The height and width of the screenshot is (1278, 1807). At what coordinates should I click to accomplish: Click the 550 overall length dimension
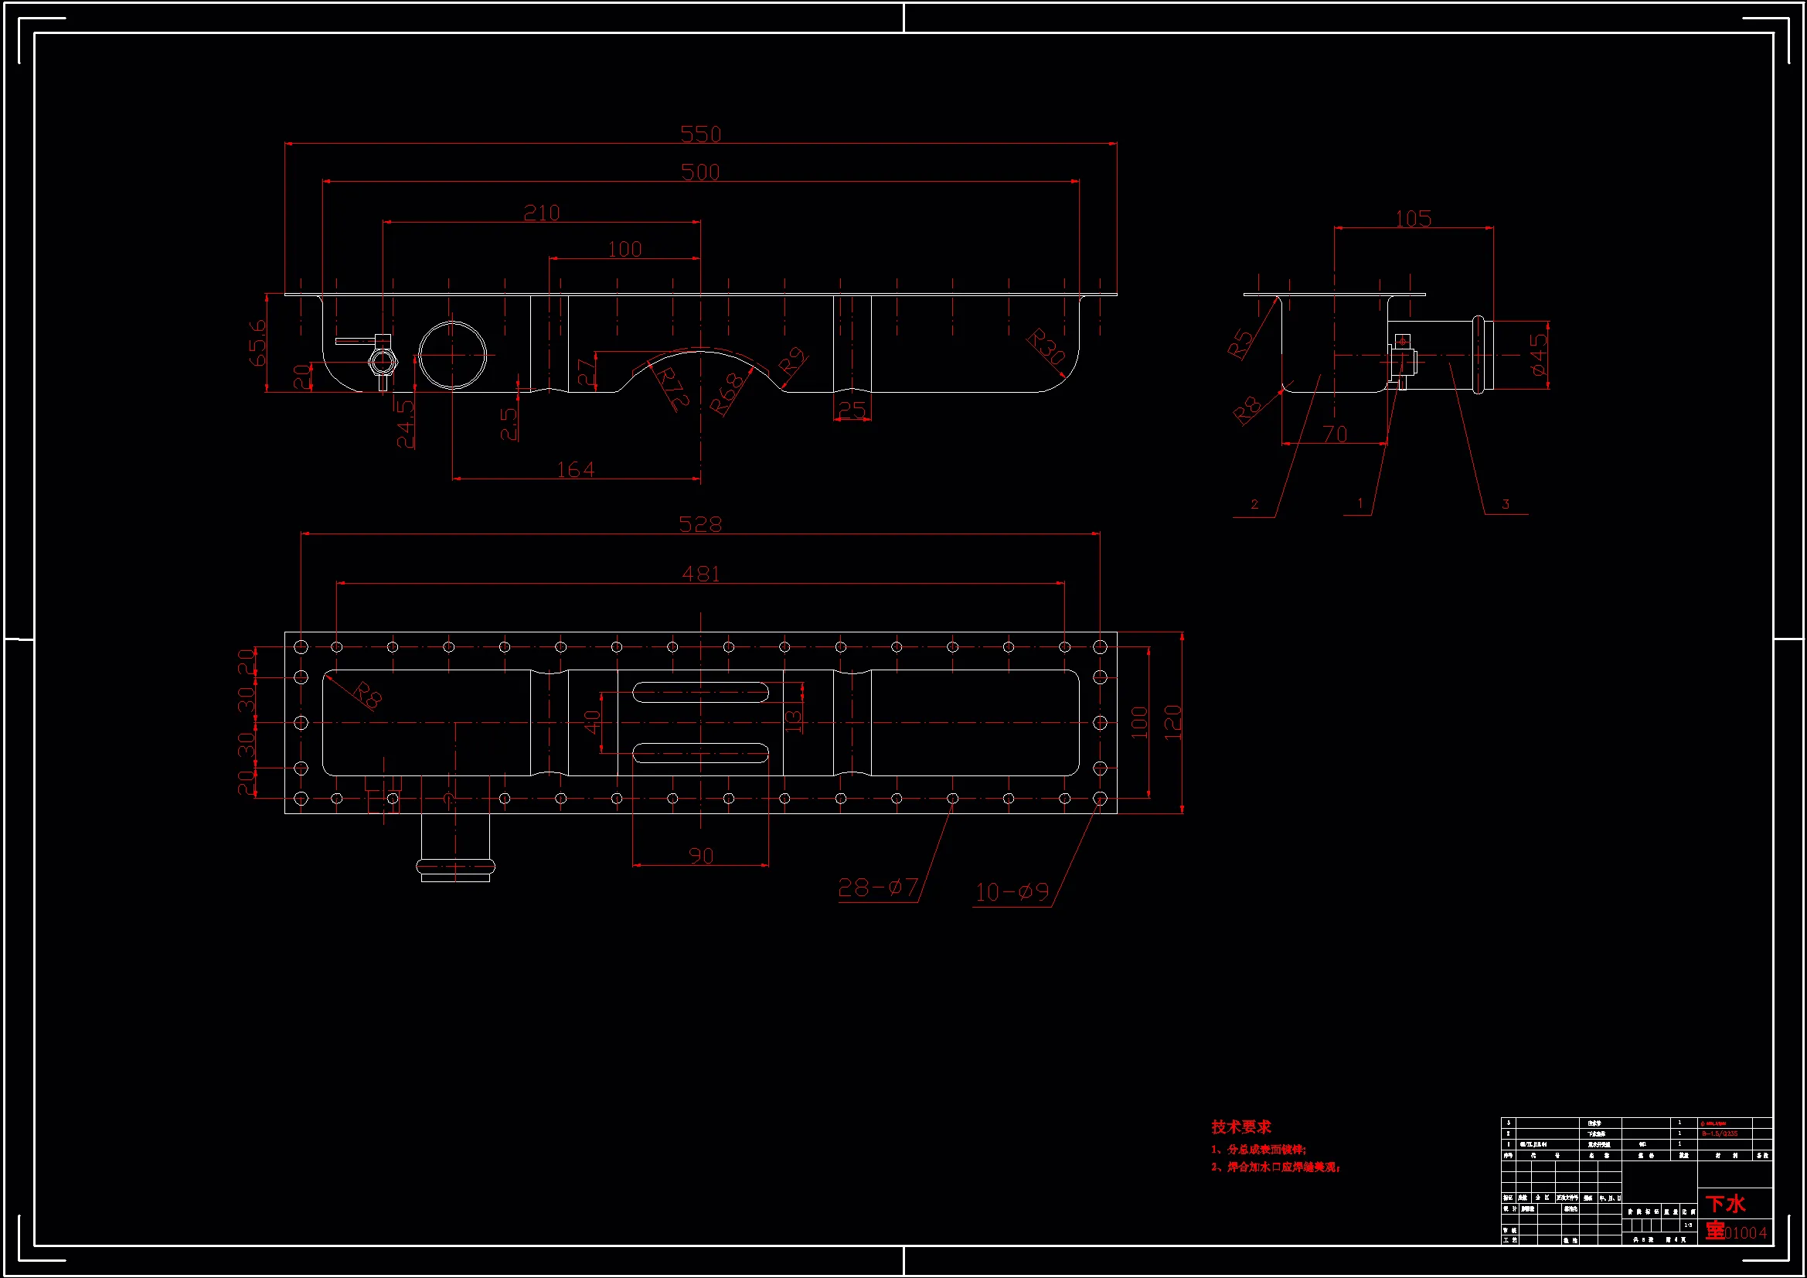[x=700, y=134]
